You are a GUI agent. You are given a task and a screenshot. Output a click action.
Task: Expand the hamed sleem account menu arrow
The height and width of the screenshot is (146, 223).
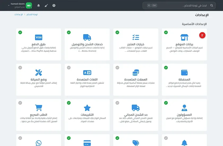pyautogui.click(x=9, y=6)
